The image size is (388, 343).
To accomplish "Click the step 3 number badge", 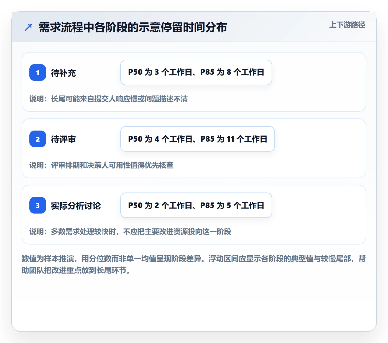I will pos(38,205).
